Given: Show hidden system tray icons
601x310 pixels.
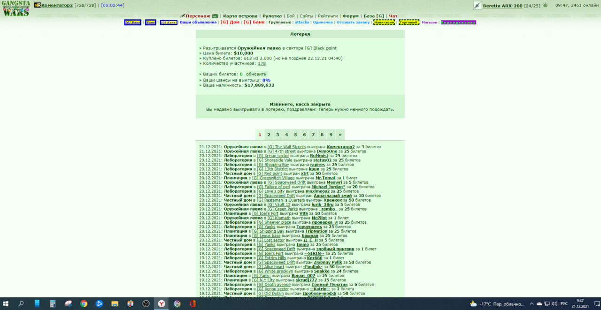Looking at the screenshot, I should coord(532,304).
